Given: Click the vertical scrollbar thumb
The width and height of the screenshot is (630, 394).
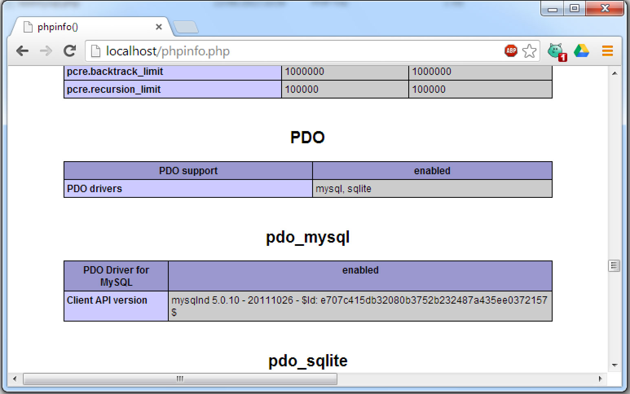Looking at the screenshot, I should (x=614, y=266).
